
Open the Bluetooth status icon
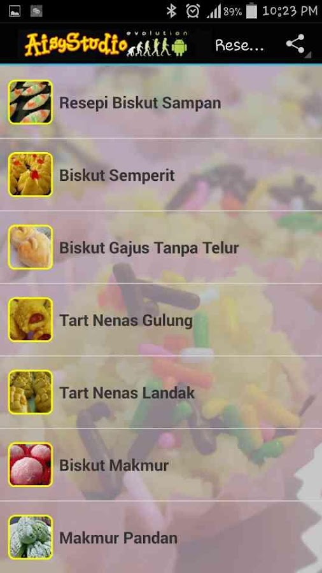(x=171, y=11)
